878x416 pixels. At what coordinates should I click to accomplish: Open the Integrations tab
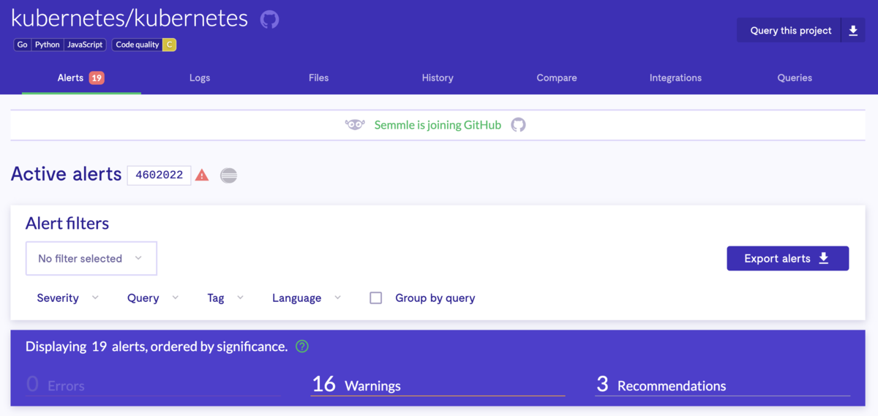[x=675, y=78]
